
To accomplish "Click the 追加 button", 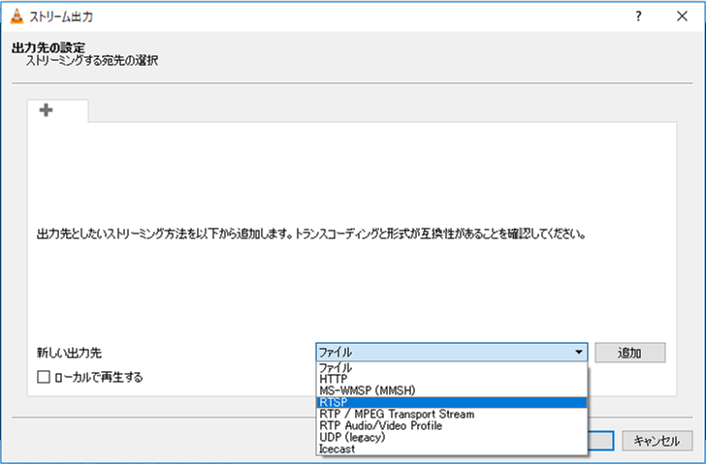I will pyautogui.click(x=630, y=353).
